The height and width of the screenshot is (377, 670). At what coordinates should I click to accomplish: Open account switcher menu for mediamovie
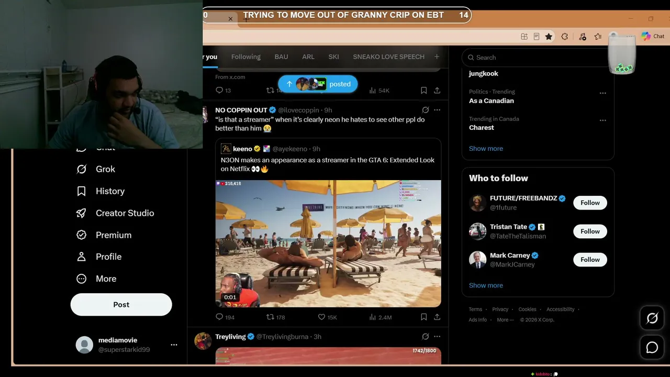pos(174,345)
